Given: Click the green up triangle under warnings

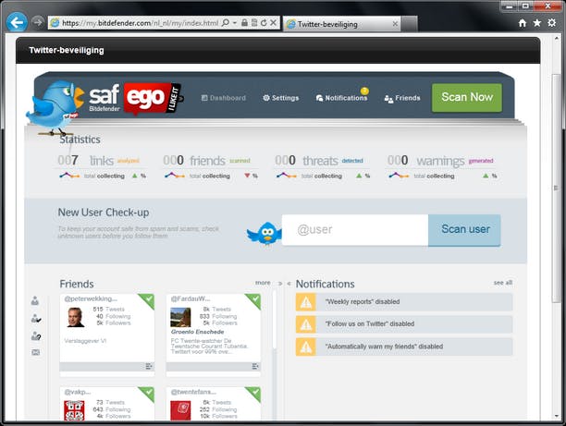Looking at the screenshot, I should click(486, 176).
